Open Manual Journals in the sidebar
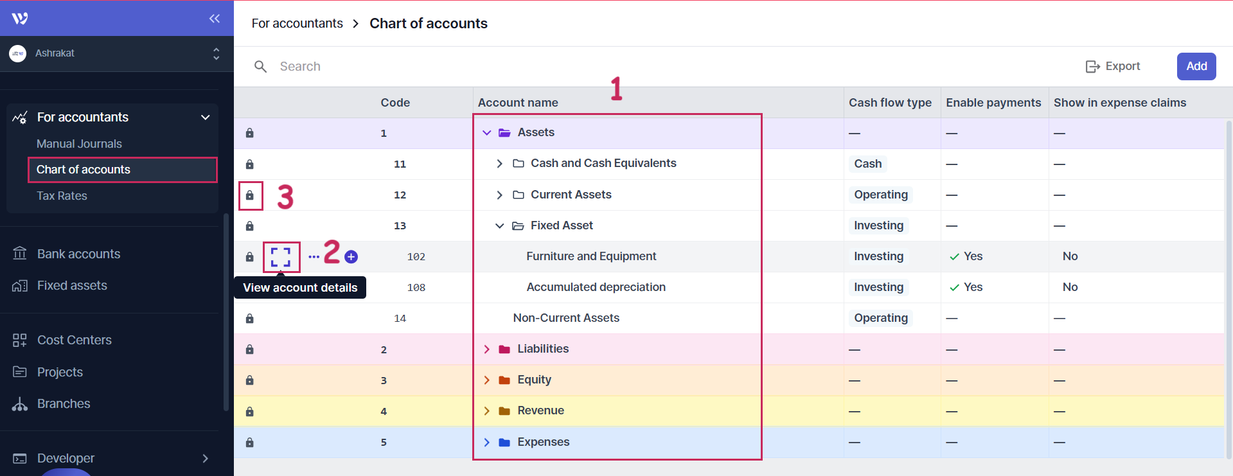1233x476 pixels. click(79, 144)
